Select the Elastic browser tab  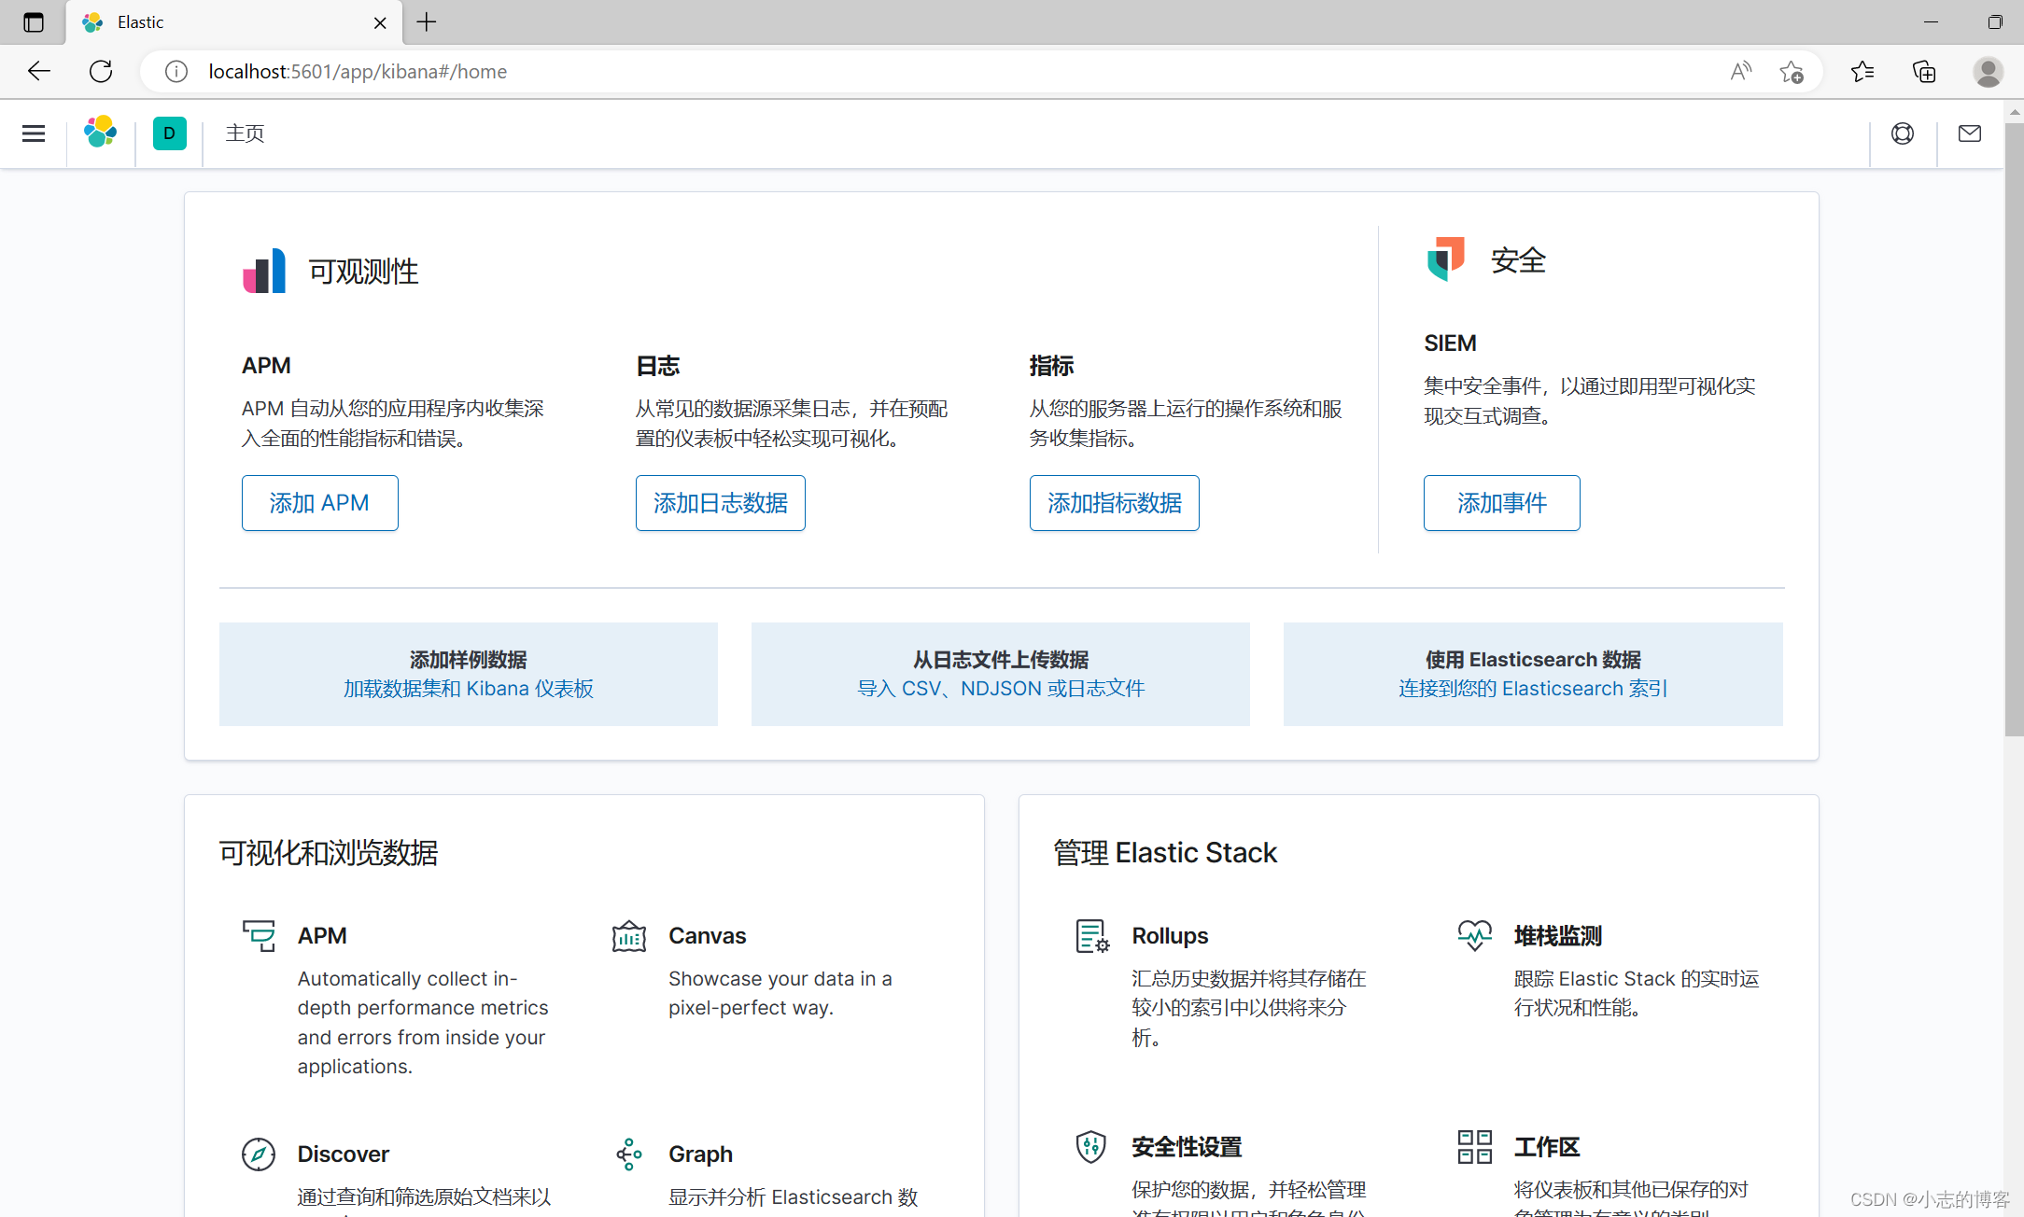point(233,22)
